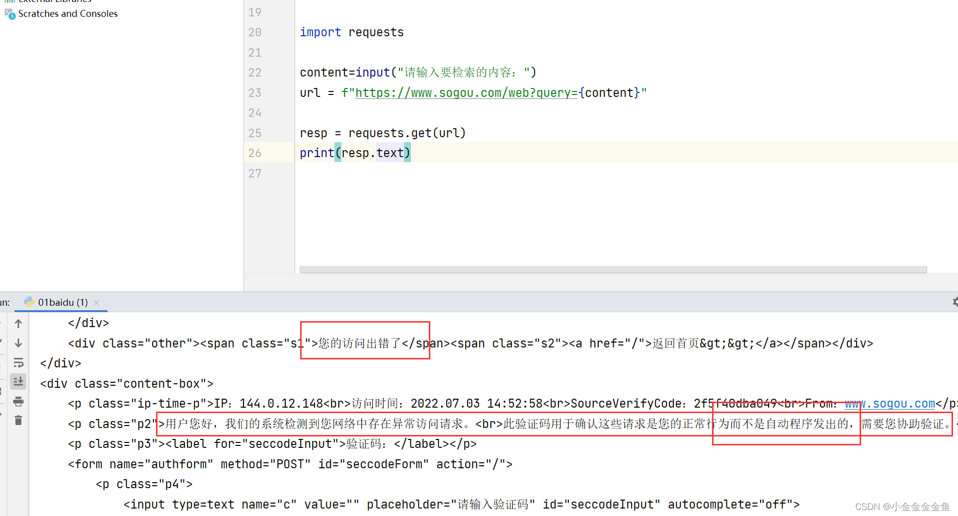Click line number 25 in gutter
This screenshot has width=958, height=516.
click(255, 133)
